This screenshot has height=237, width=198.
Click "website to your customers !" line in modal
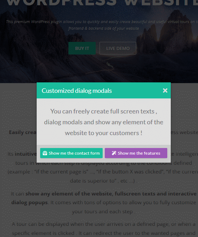click(104, 133)
